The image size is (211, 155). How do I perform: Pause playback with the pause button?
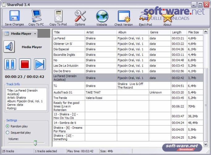point(10,64)
